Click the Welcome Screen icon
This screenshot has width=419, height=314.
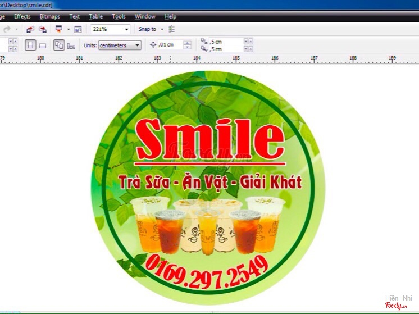tap(78, 29)
